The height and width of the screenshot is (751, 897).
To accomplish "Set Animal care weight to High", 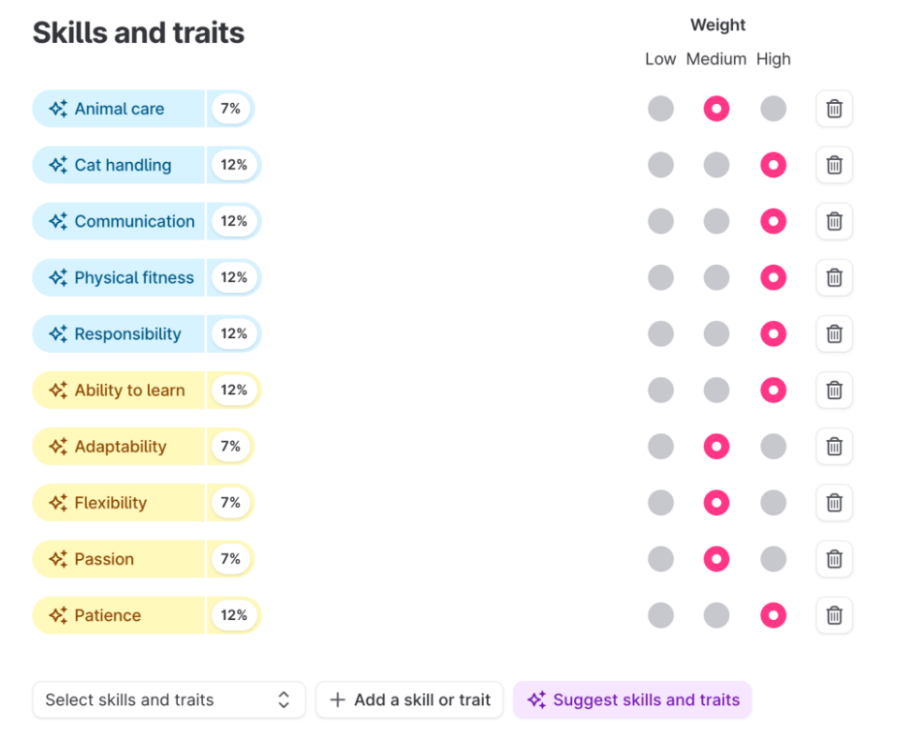I will pyautogui.click(x=772, y=109).
